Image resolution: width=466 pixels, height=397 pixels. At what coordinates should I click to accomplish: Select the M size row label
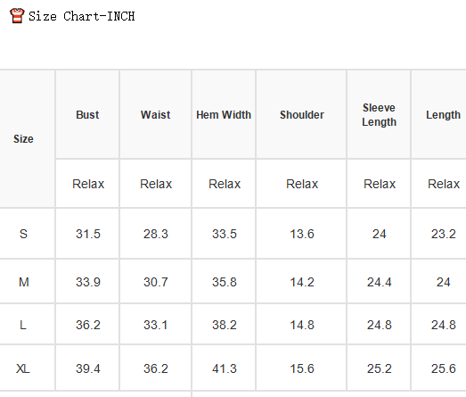[23, 282]
